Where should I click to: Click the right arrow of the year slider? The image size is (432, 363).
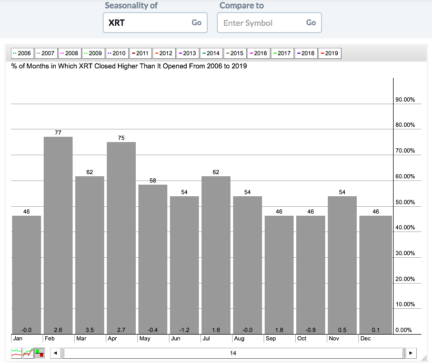pyautogui.click(x=411, y=353)
